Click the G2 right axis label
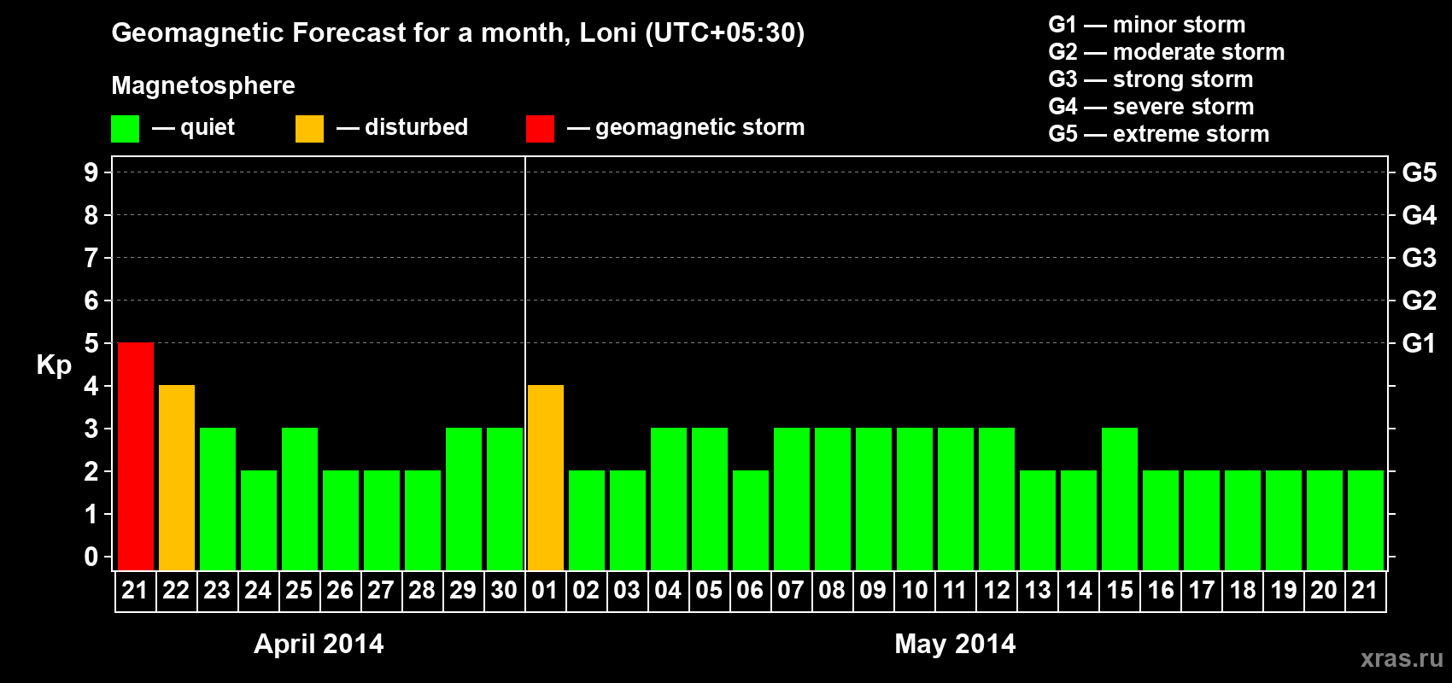1452x683 pixels. click(1420, 301)
